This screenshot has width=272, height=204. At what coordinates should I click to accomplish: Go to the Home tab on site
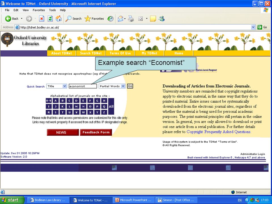179,53
